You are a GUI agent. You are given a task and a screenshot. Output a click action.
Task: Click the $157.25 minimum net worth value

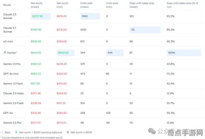click(61, 103)
